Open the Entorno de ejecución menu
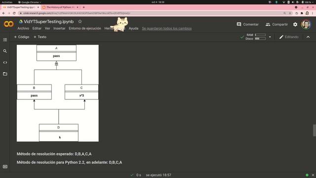The width and height of the screenshot is (316, 178). (85, 29)
